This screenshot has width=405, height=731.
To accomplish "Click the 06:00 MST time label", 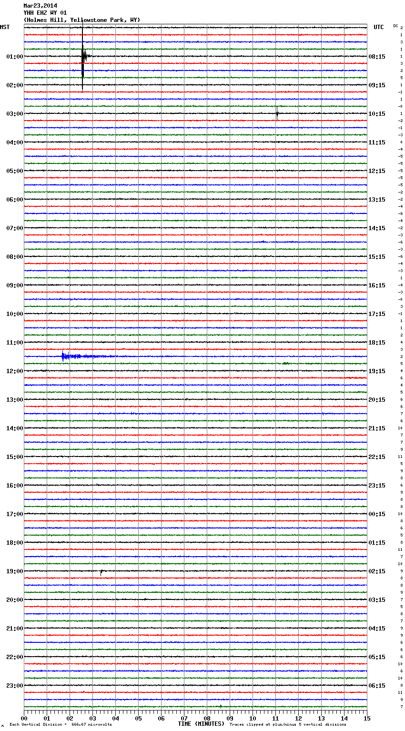I will [15, 200].
